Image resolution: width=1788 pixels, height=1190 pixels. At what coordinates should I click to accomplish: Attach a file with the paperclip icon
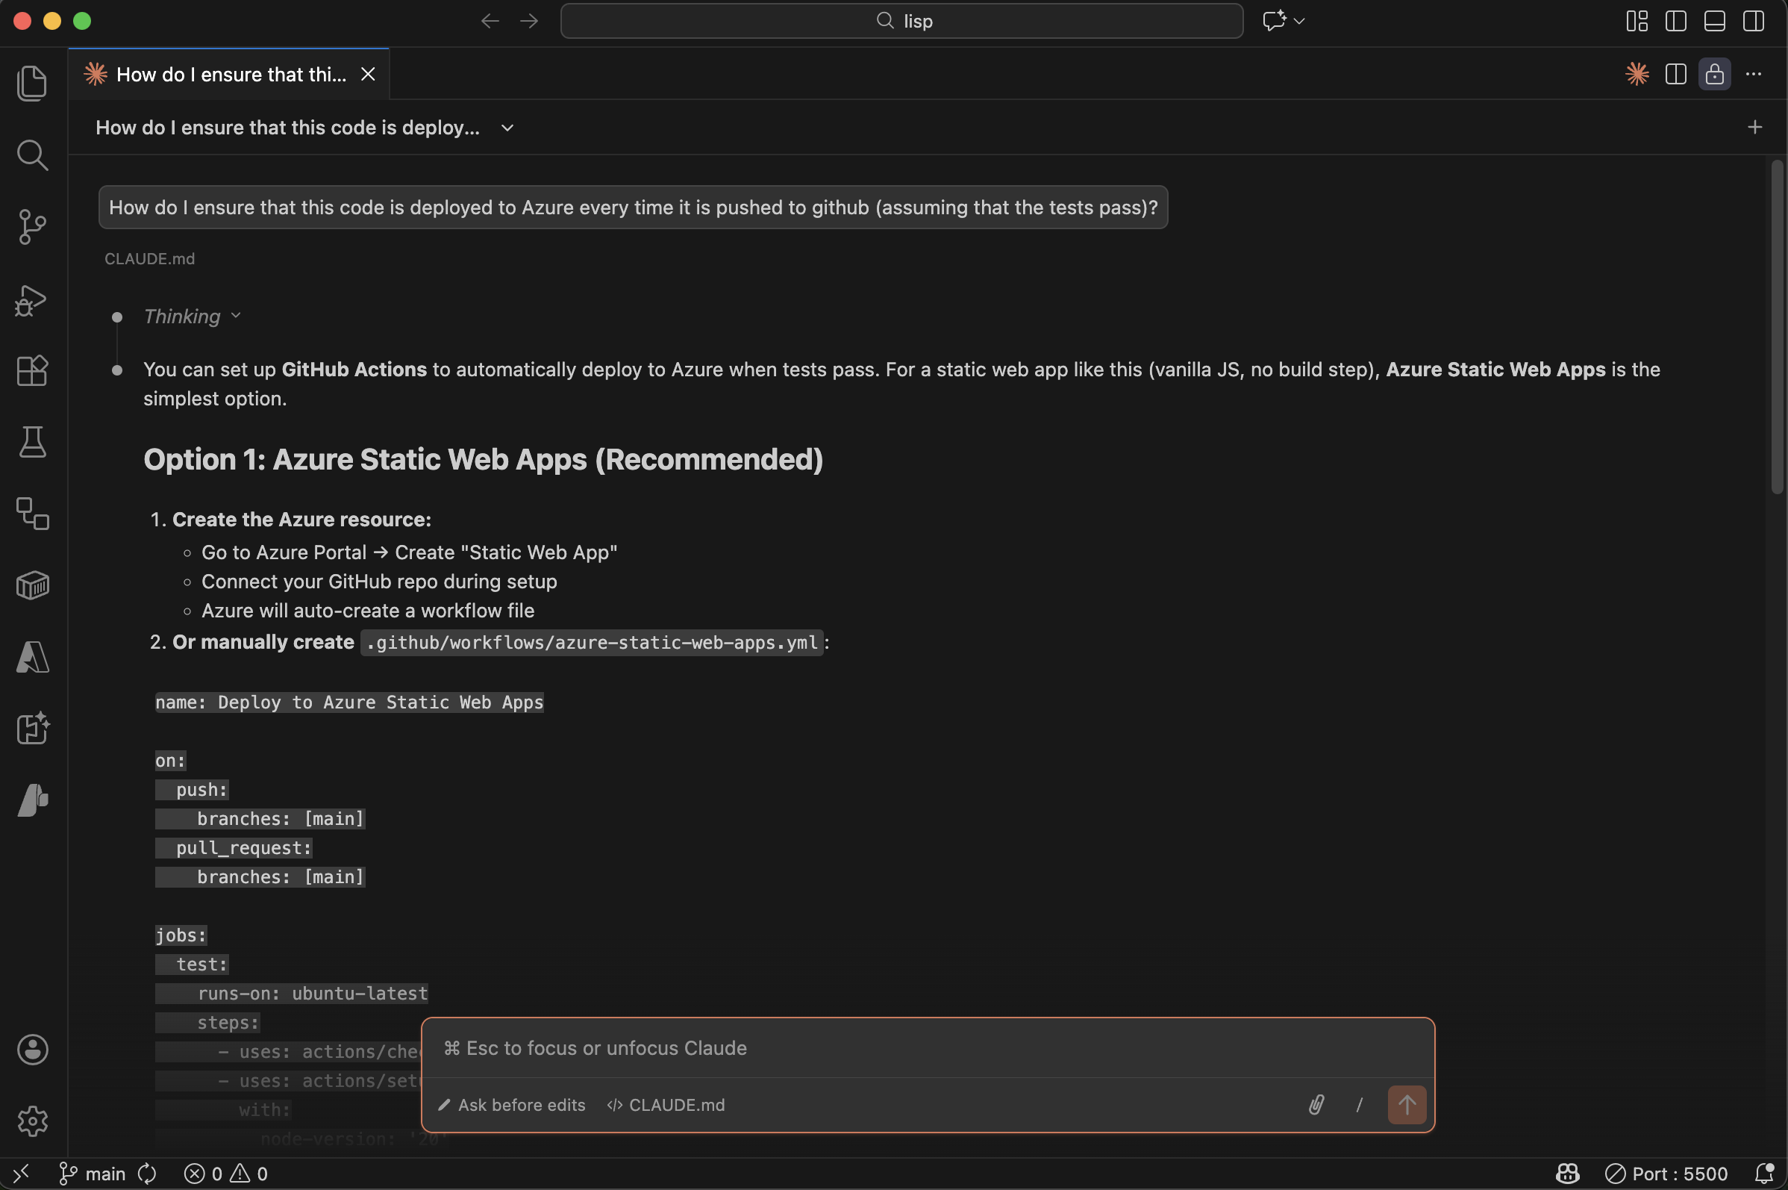tap(1316, 1105)
